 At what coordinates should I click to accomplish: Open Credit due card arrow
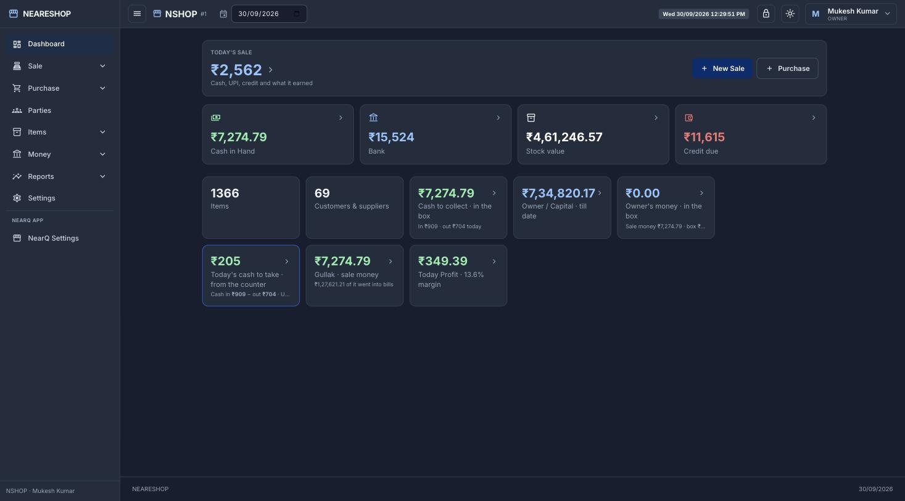tap(814, 117)
